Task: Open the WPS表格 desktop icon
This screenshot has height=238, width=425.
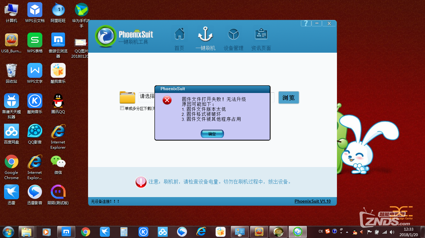Action: [x=35, y=43]
